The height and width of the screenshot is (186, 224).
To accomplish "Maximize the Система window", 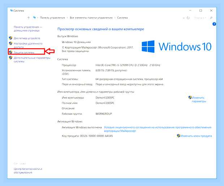I will 201,10.
